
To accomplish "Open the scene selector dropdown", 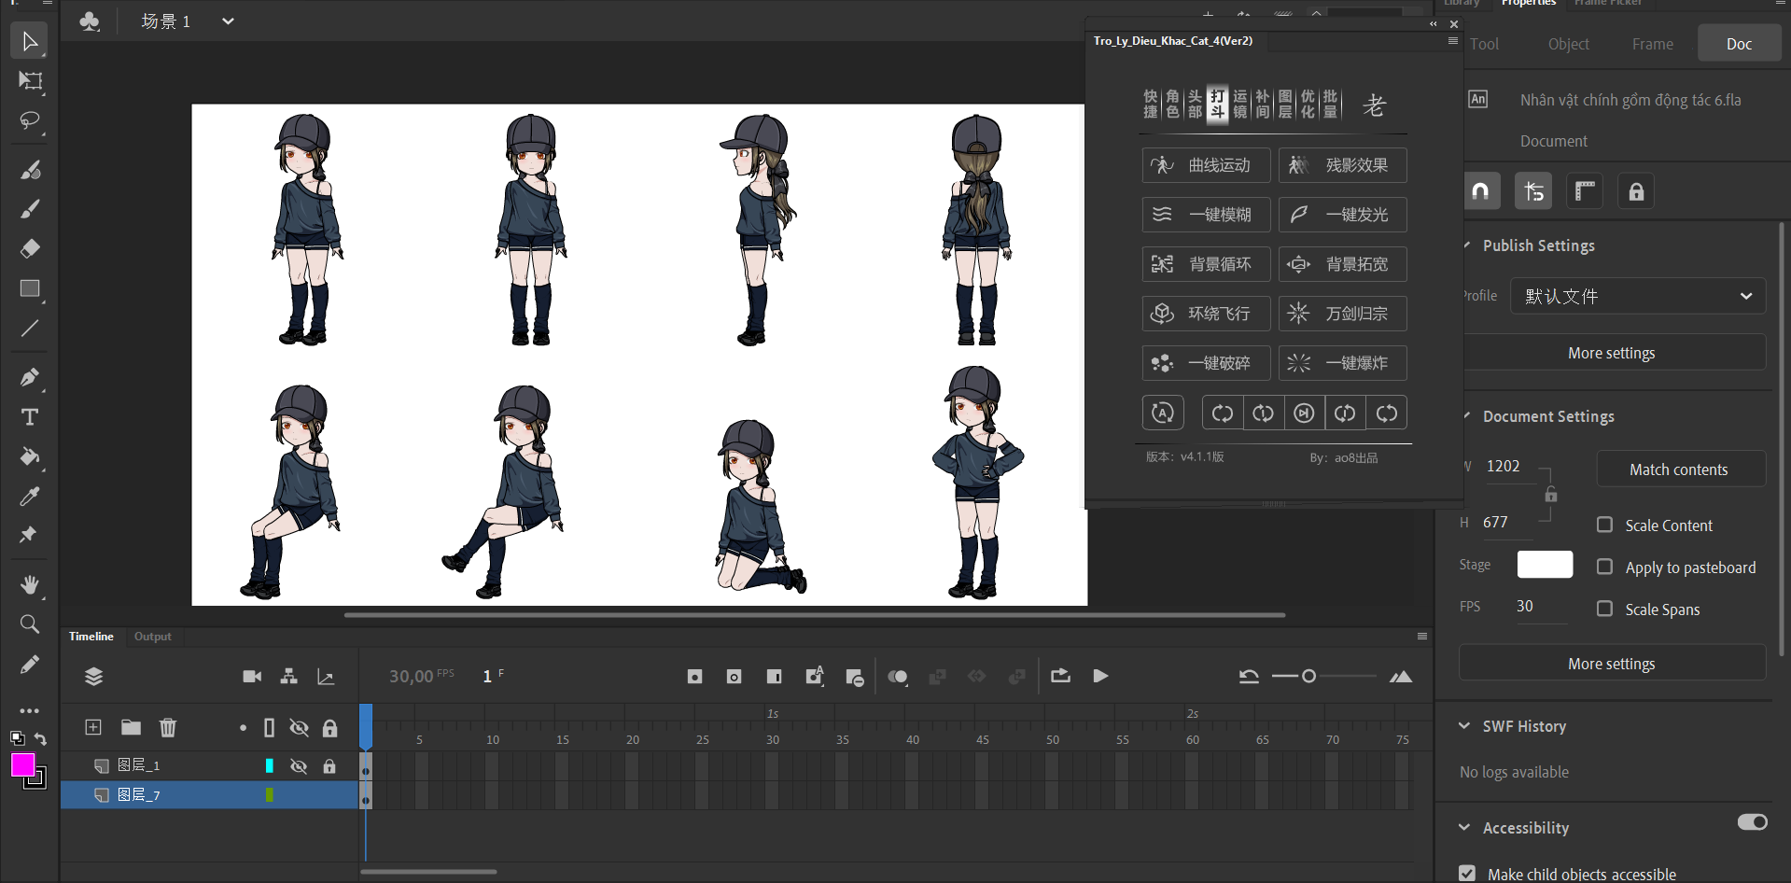I will [x=228, y=21].
